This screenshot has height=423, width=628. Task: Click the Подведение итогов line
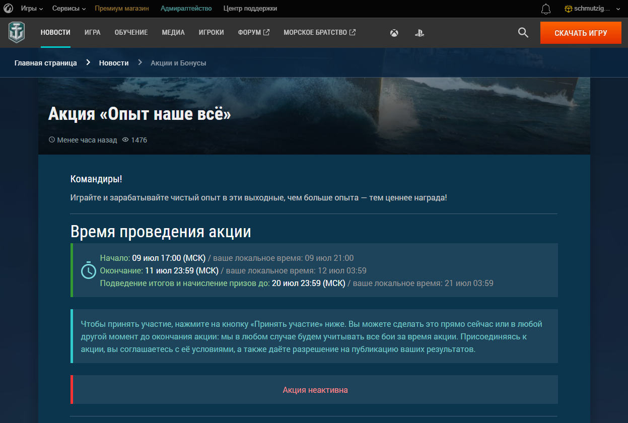click(x=297, y=283)
